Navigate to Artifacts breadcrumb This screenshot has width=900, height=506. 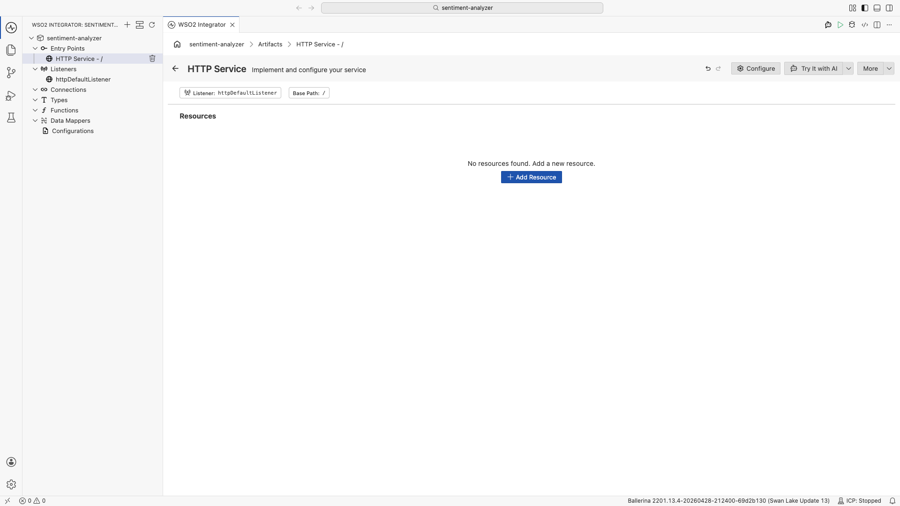click(x=270, y=44)
